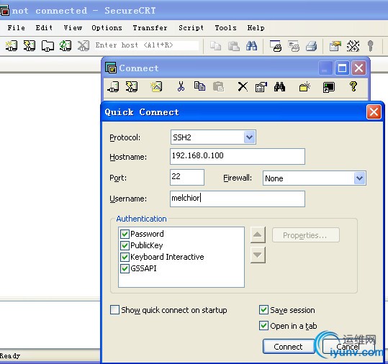Screen dimensions: 388x364
Task: Click the Copy icon in Connect dialog toolbar
Action: pyautogui.click(x=199, y=86)
